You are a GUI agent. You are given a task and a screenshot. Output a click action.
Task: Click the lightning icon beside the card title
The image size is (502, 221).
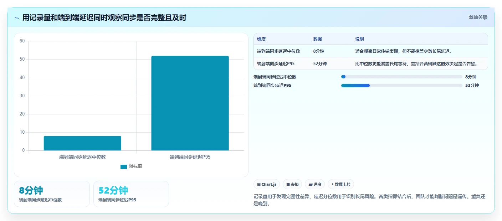click(17, 18)
